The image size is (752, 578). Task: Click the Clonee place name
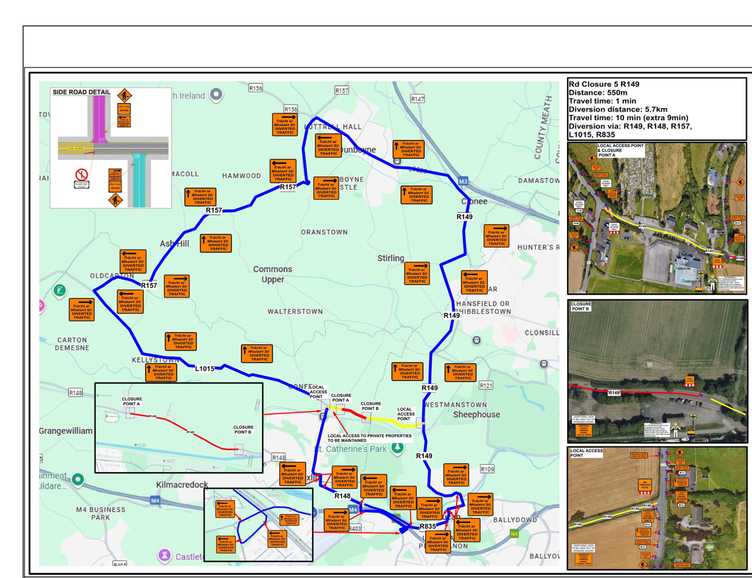coord(474,201)
